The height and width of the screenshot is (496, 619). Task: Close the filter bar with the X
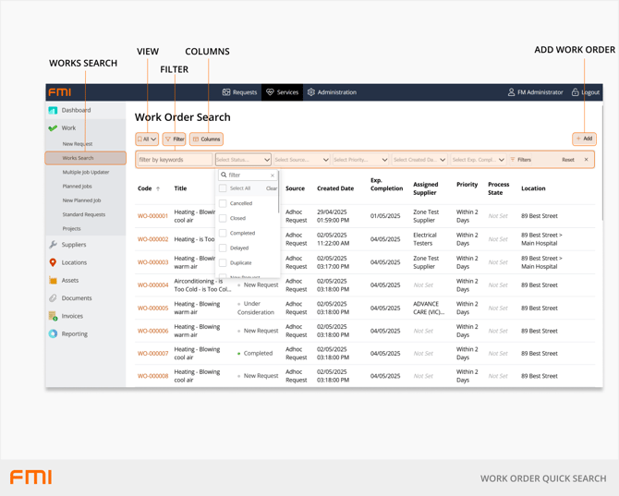click(x=587, y=160)
